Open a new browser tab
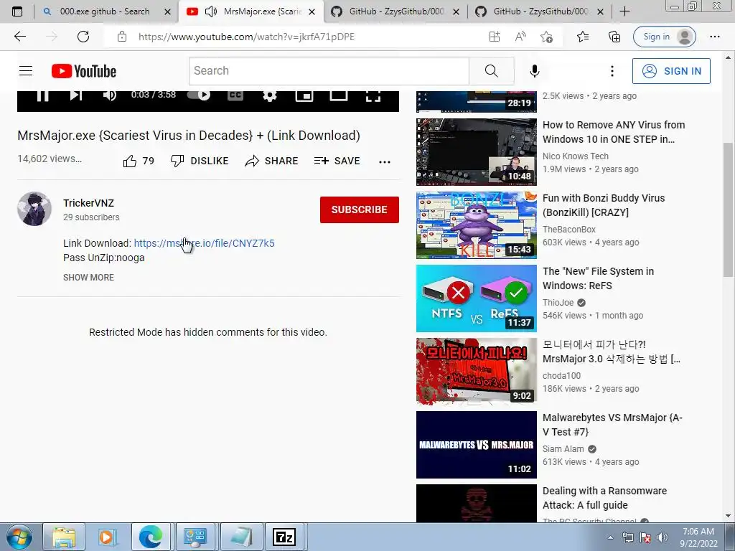 [x=624, y=11]
